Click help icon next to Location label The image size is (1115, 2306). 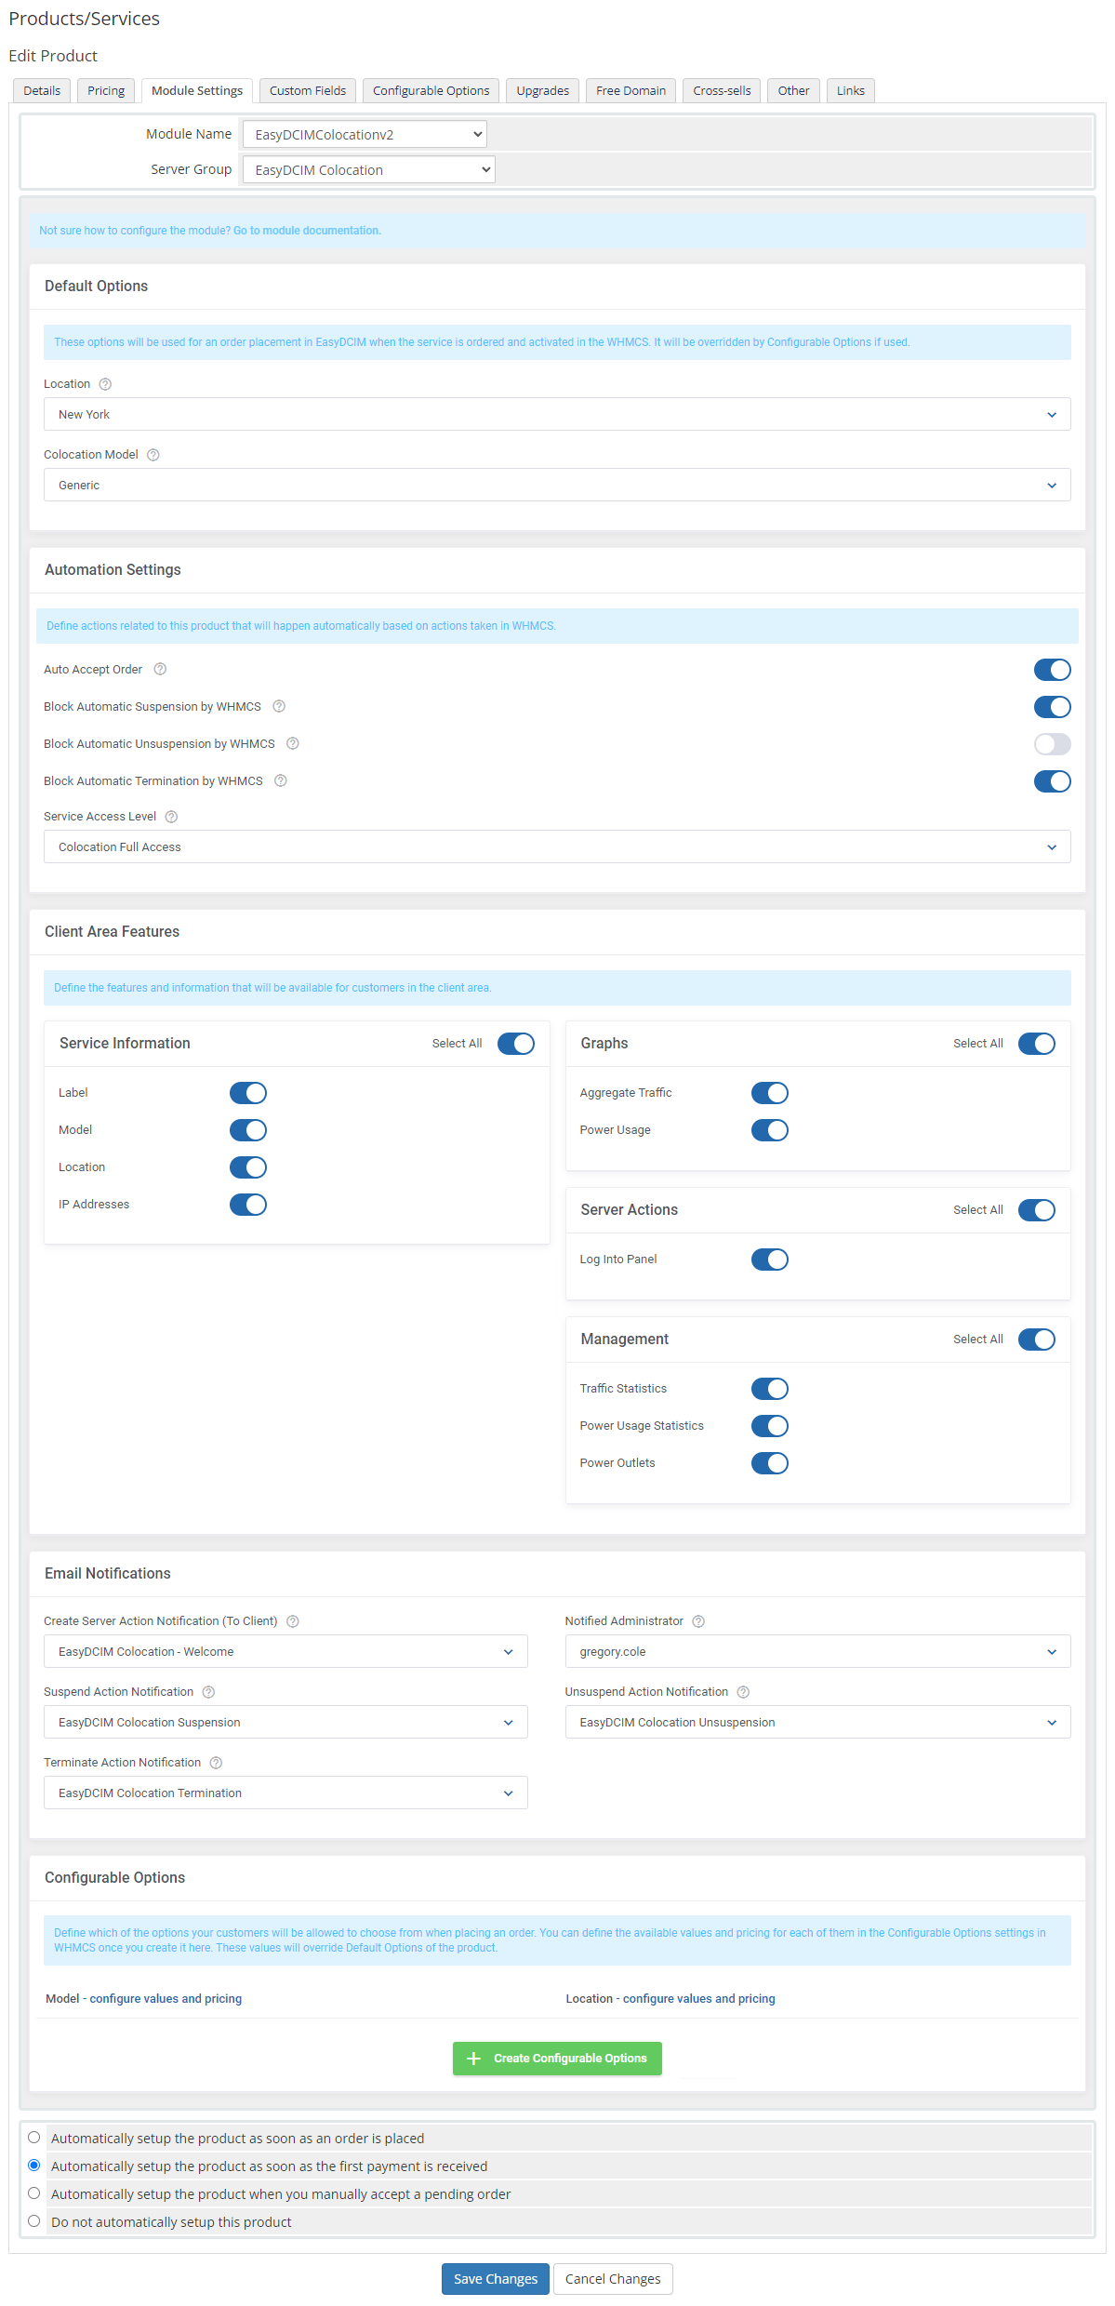105,384
